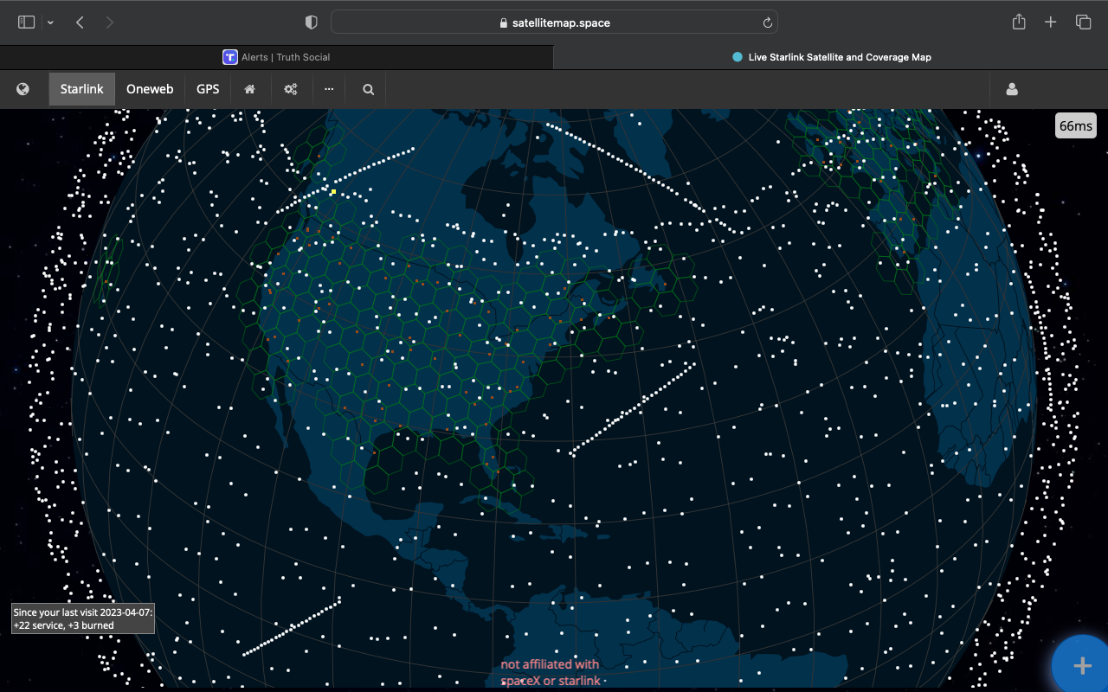Click the search magnifier icon

pyautogui.click(x=369, y=89)
